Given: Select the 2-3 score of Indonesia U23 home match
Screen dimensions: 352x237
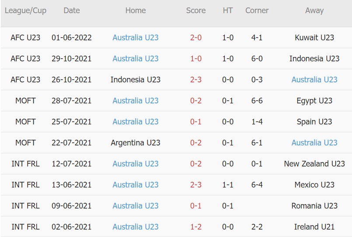Looking at the screenshot, I should (196, 80).
